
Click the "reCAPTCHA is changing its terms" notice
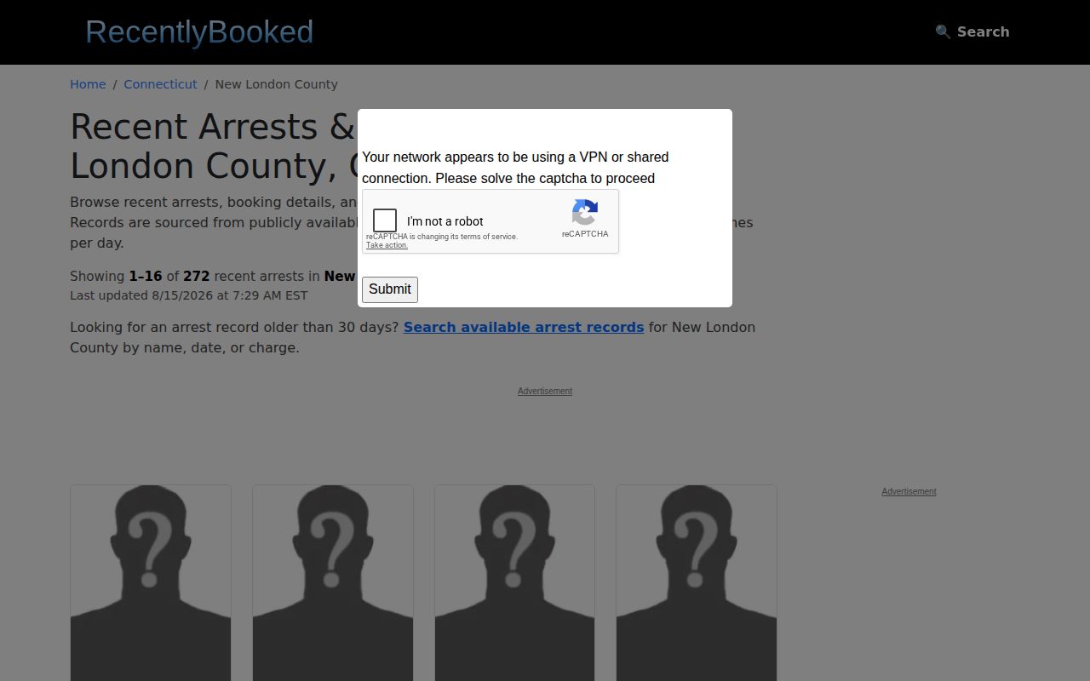(442, 237)
